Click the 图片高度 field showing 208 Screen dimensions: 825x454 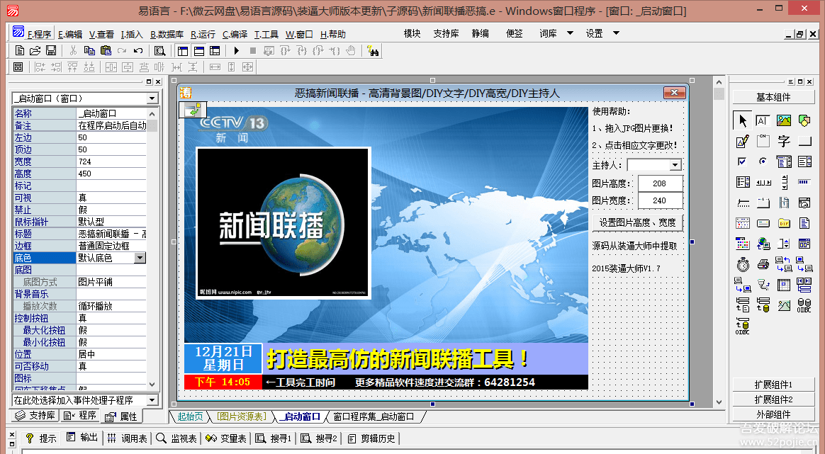(661, 183)
